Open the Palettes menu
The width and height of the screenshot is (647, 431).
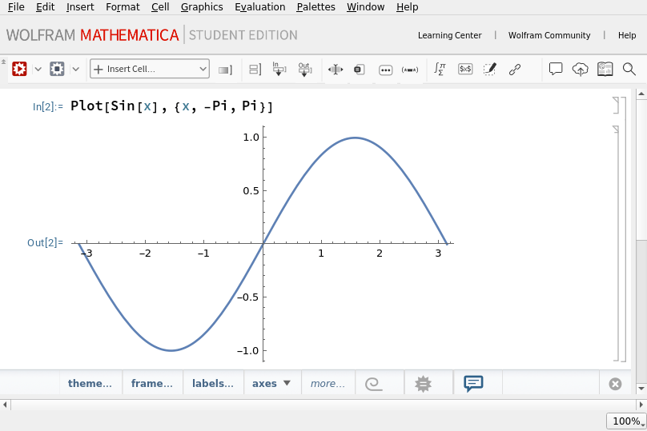[x=315, y=7]
